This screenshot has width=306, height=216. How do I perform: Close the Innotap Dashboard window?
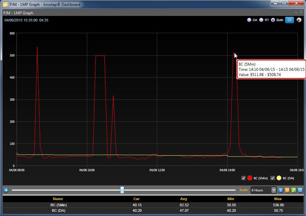[297, 3]
